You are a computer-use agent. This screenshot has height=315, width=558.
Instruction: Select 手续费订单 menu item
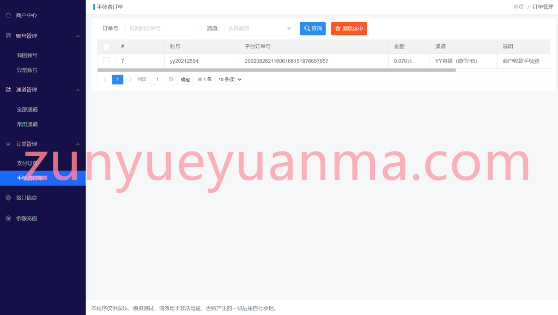tap(43, 178)
